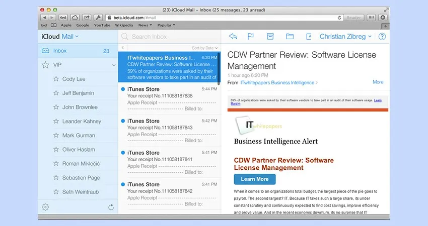Screen dimensions: 428x226
Task: Toggle unread dot on receipt No.111058187838
Action: click(123, 89)
